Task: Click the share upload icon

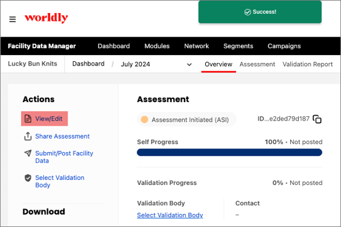Action: point(28,136)
